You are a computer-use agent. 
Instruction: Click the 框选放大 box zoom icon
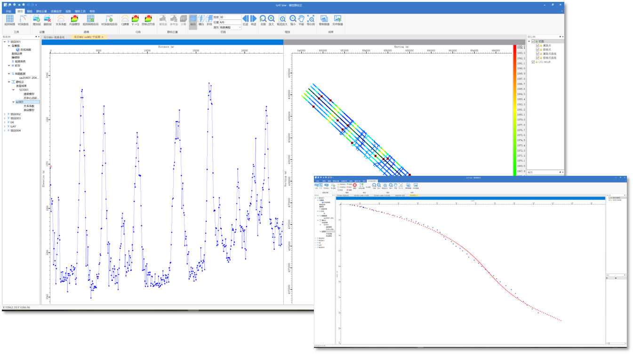point(282,18)
